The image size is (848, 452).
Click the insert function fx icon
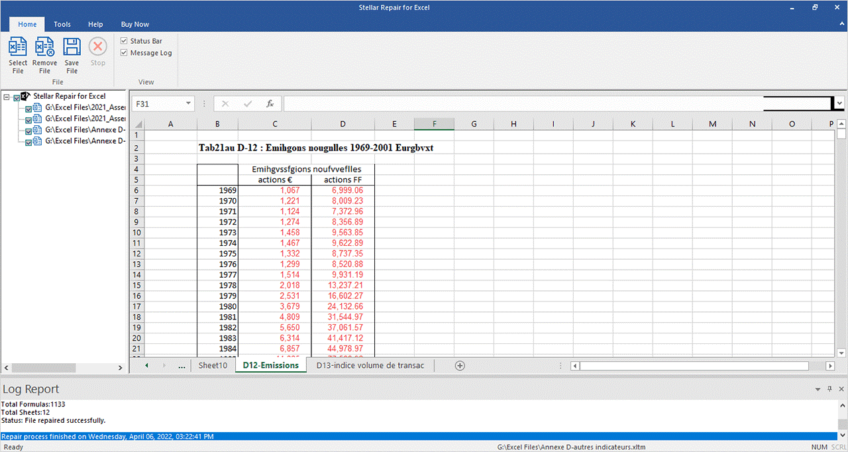[270, 104]
